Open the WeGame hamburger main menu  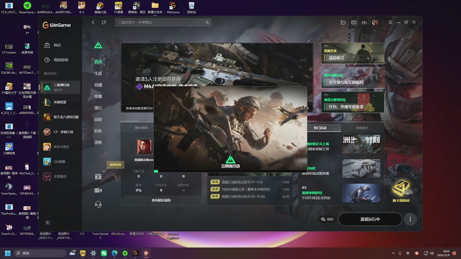[x=391, y=22]
